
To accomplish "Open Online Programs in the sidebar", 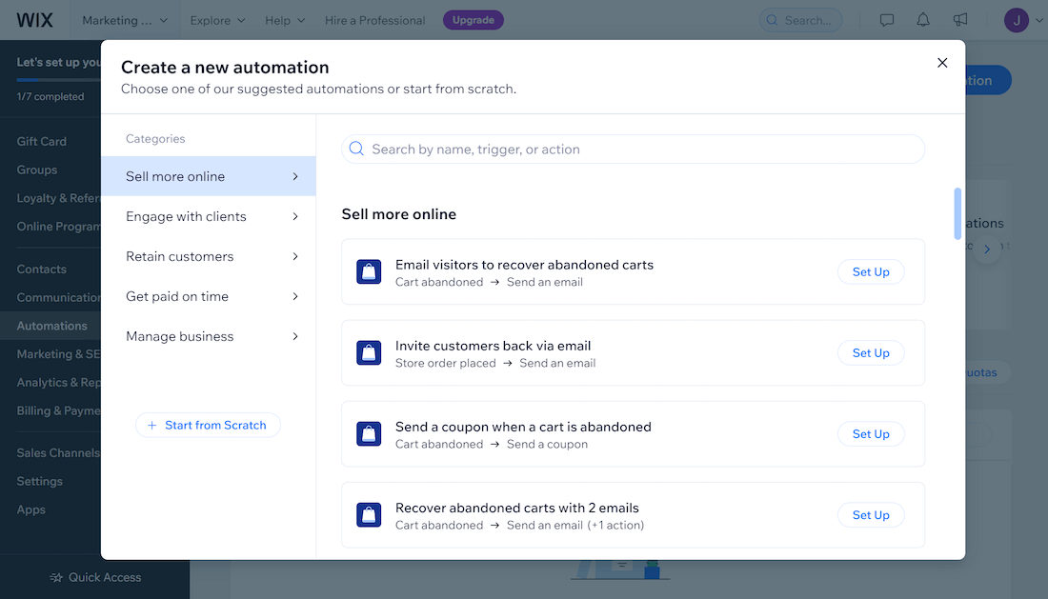I will pos(58,227).
